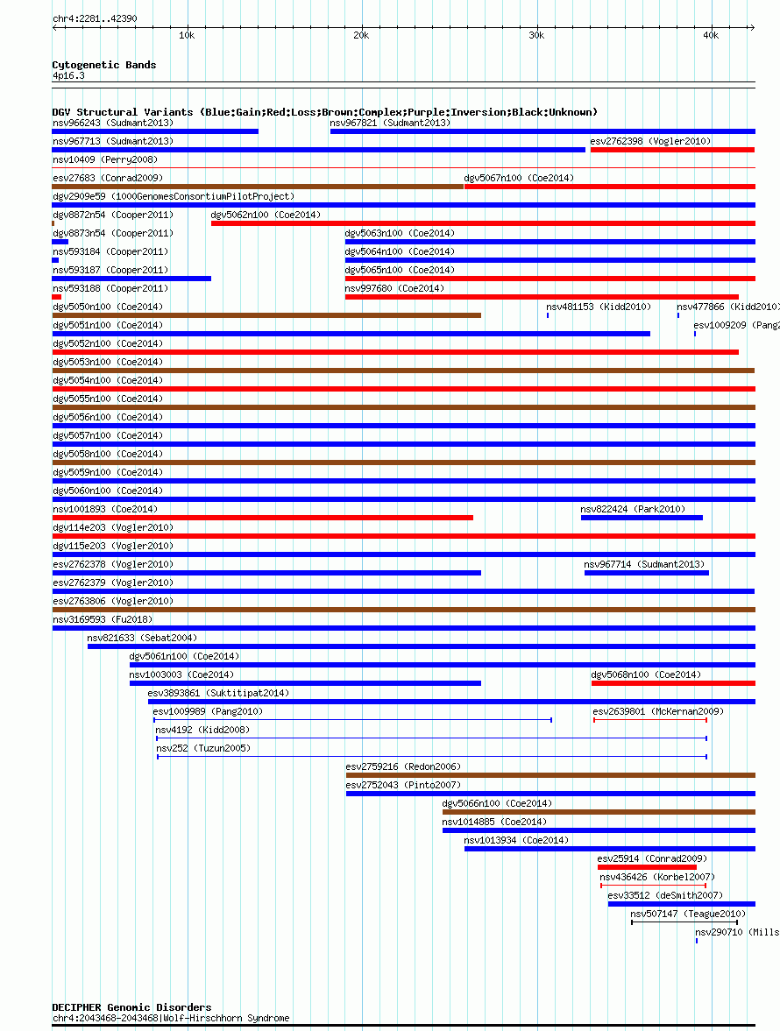Click nsv436426 (Korbel2007) variant
The width and height of the screenshot is (780, 1031).
pyautogui.click(x=654, y=886)
